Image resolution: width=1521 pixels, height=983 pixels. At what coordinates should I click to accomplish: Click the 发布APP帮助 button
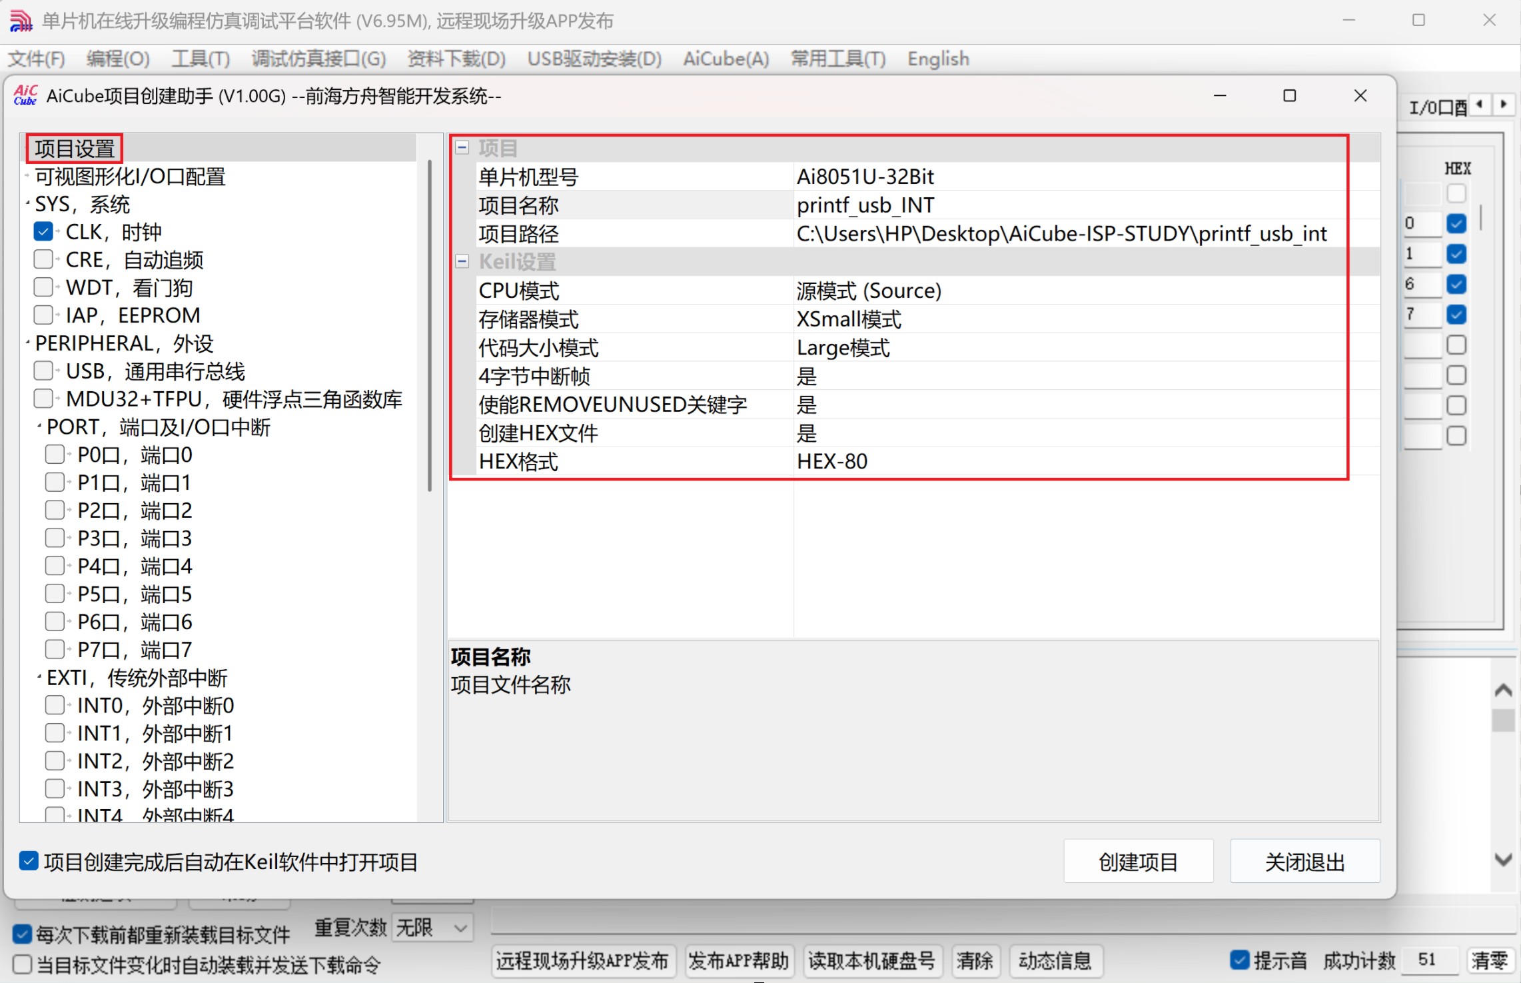738,960
